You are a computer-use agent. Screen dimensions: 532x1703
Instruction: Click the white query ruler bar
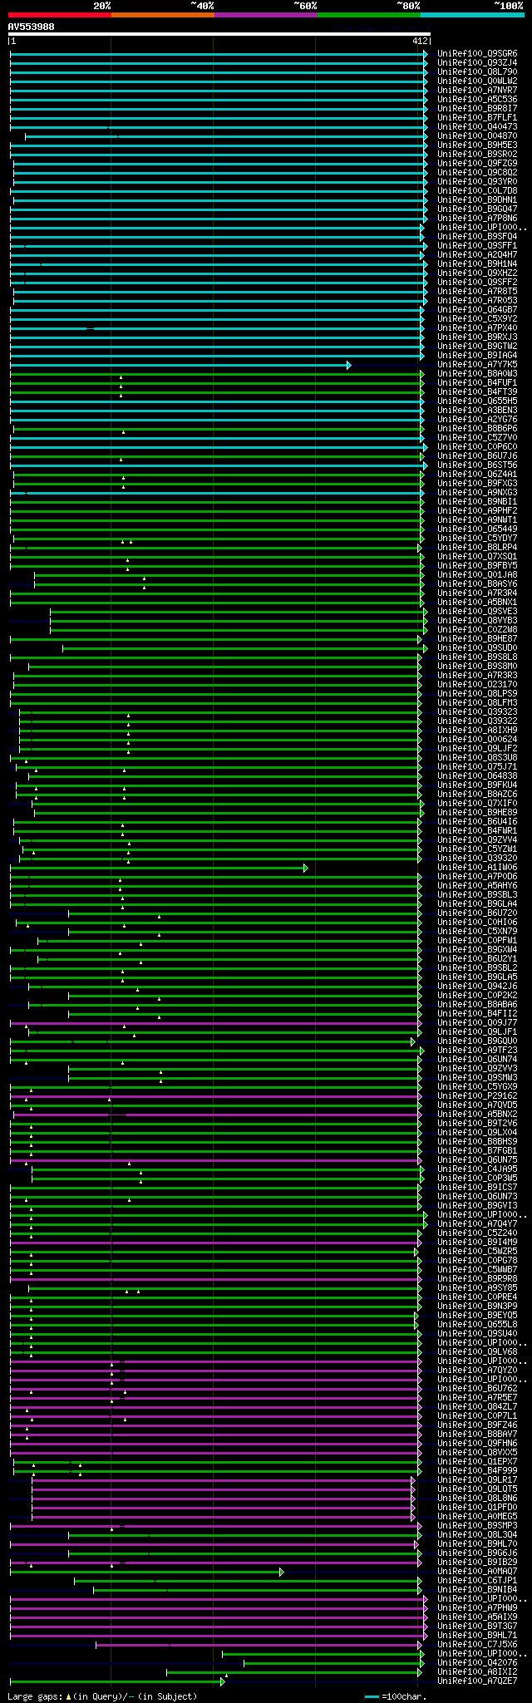coord(219,34)
